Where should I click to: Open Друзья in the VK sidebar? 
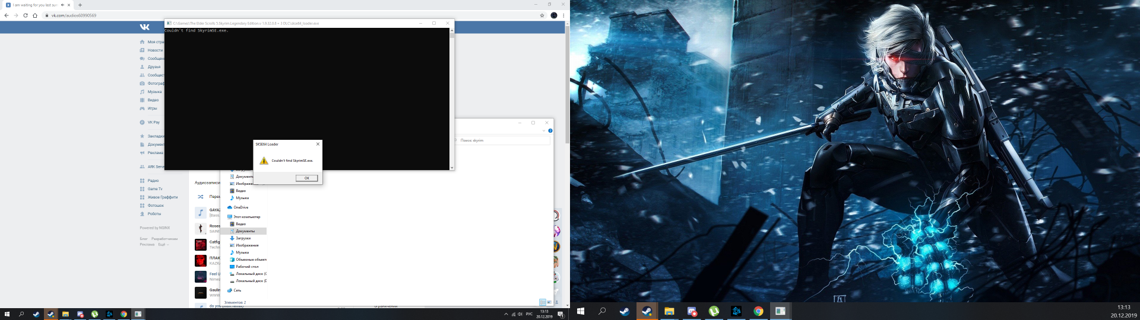click(x=154, y=67)
